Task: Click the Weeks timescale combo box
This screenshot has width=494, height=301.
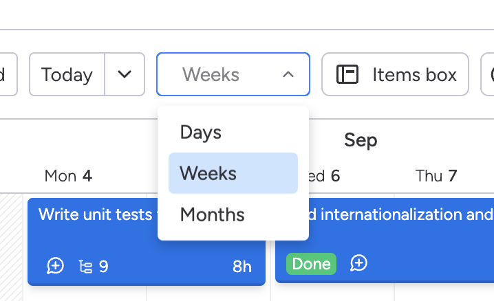Action: [x=220, y=74]
